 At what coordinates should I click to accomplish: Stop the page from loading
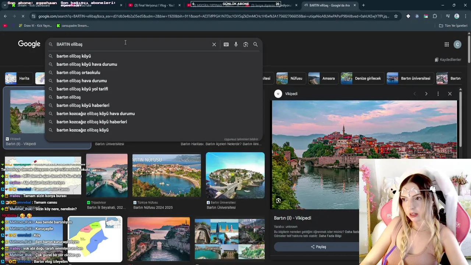(22, 16)
